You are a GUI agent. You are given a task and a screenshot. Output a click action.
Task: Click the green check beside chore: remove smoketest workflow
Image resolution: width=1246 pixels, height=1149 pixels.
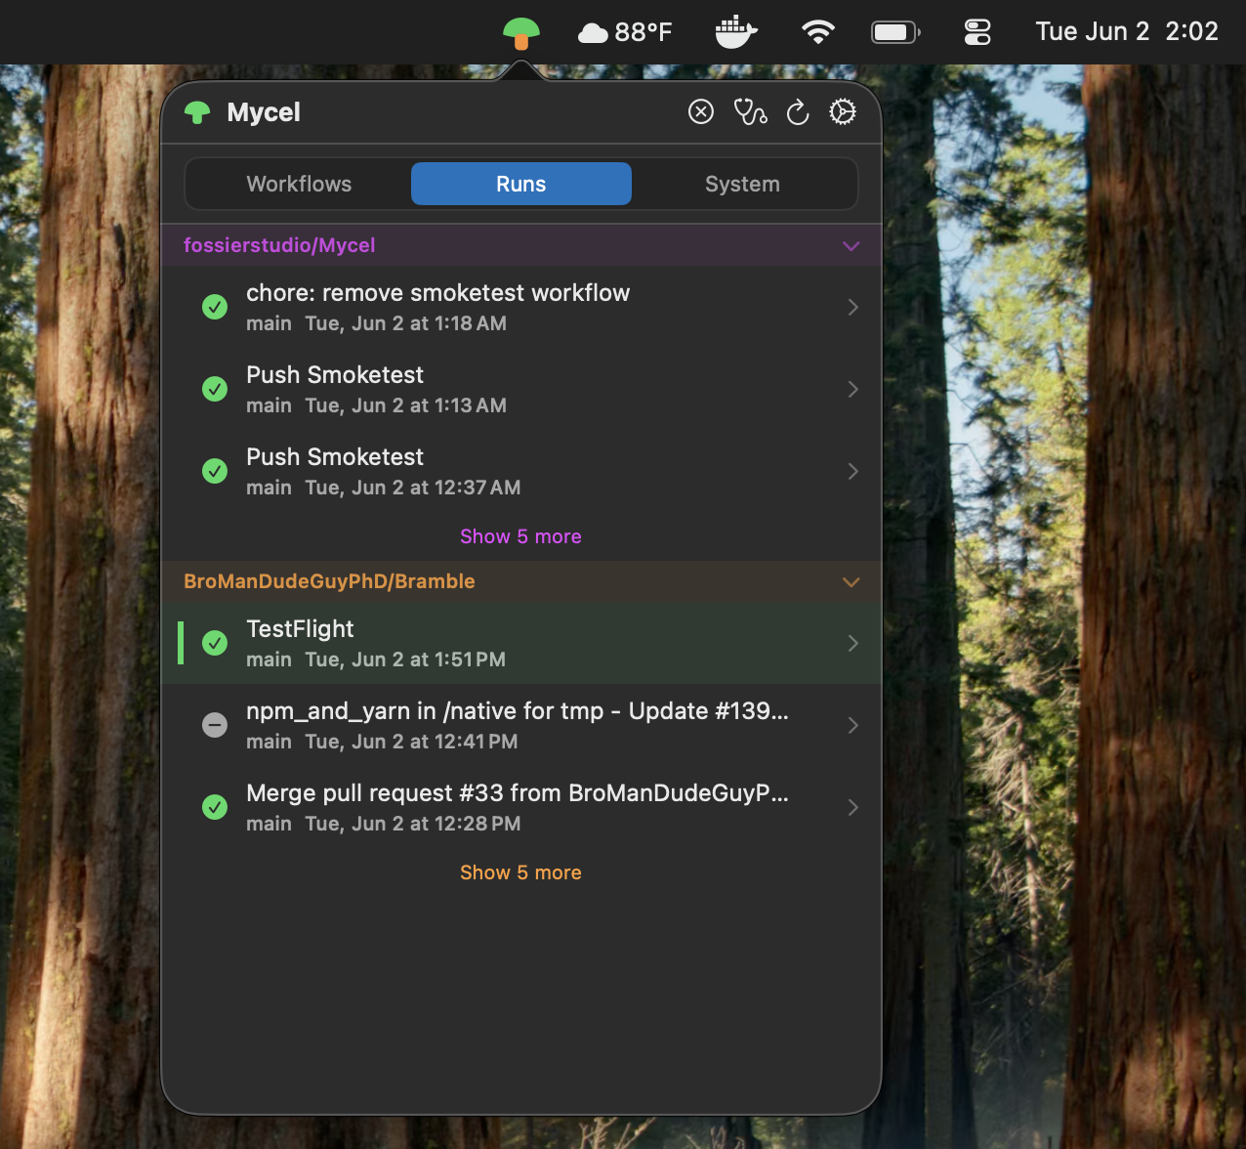tap(215, 307)
